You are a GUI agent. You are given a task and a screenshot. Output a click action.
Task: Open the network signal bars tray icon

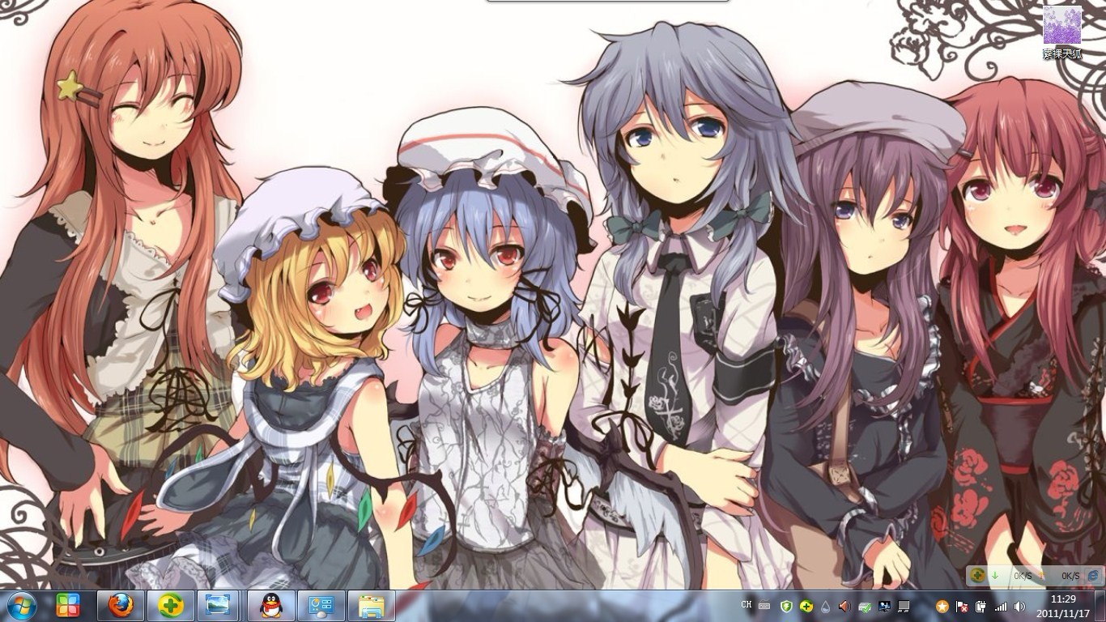(1001, 606)
